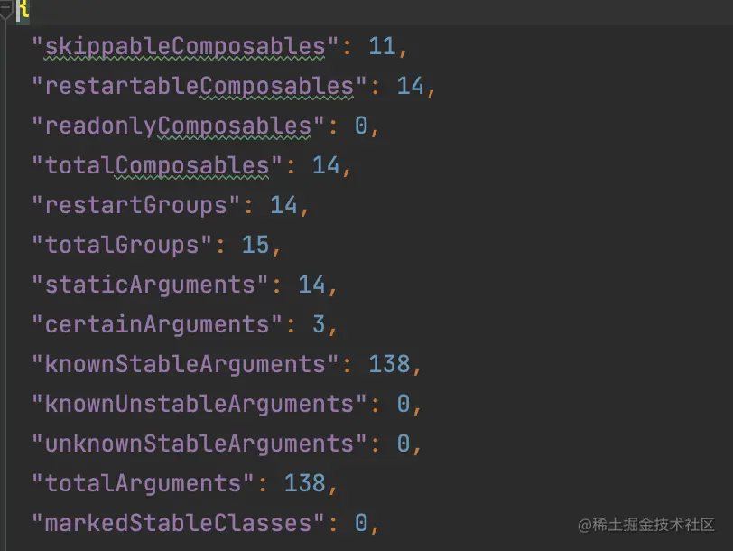The height and width of the screenshot is (551, 733).
Task: Click the value 11 of skippableComposables
Action: click(383, 46)
